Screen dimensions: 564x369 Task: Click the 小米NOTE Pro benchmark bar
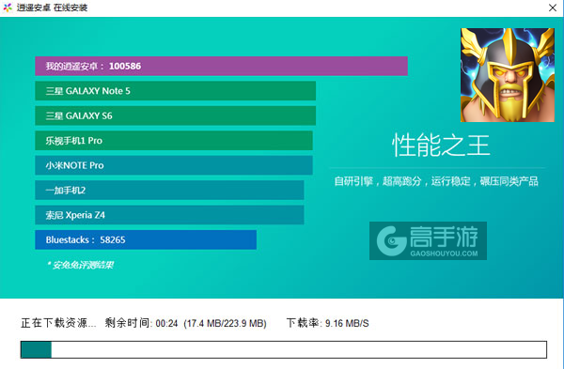pos(174,165)
